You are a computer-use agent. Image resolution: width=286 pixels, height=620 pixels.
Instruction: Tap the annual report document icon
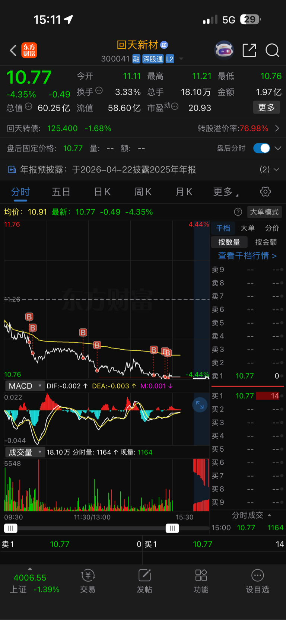[12, 170]
